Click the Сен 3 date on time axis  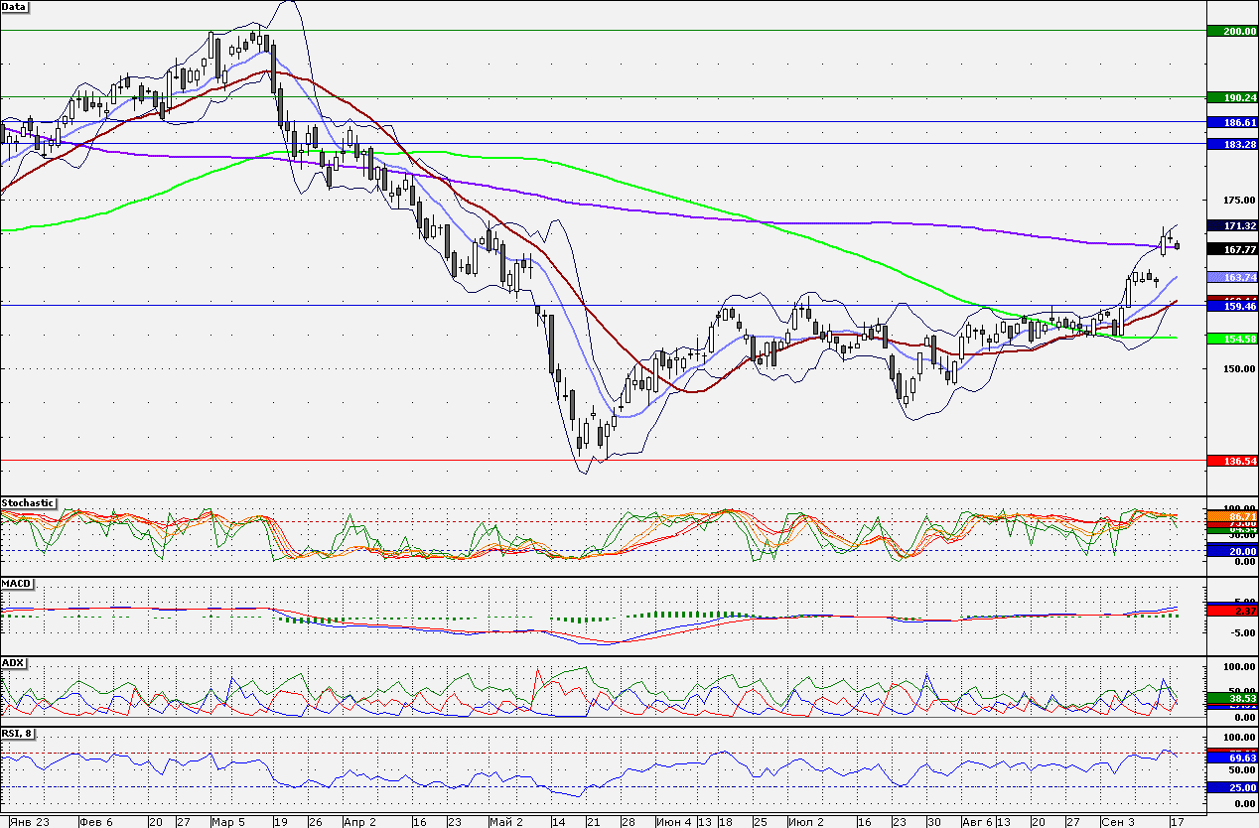click(1118, 822)
